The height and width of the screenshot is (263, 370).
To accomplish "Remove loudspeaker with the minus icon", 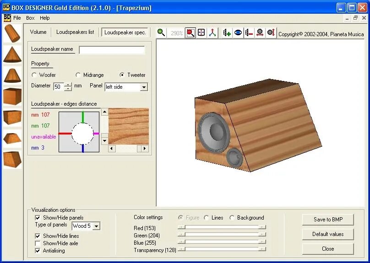I will point(249,33).
